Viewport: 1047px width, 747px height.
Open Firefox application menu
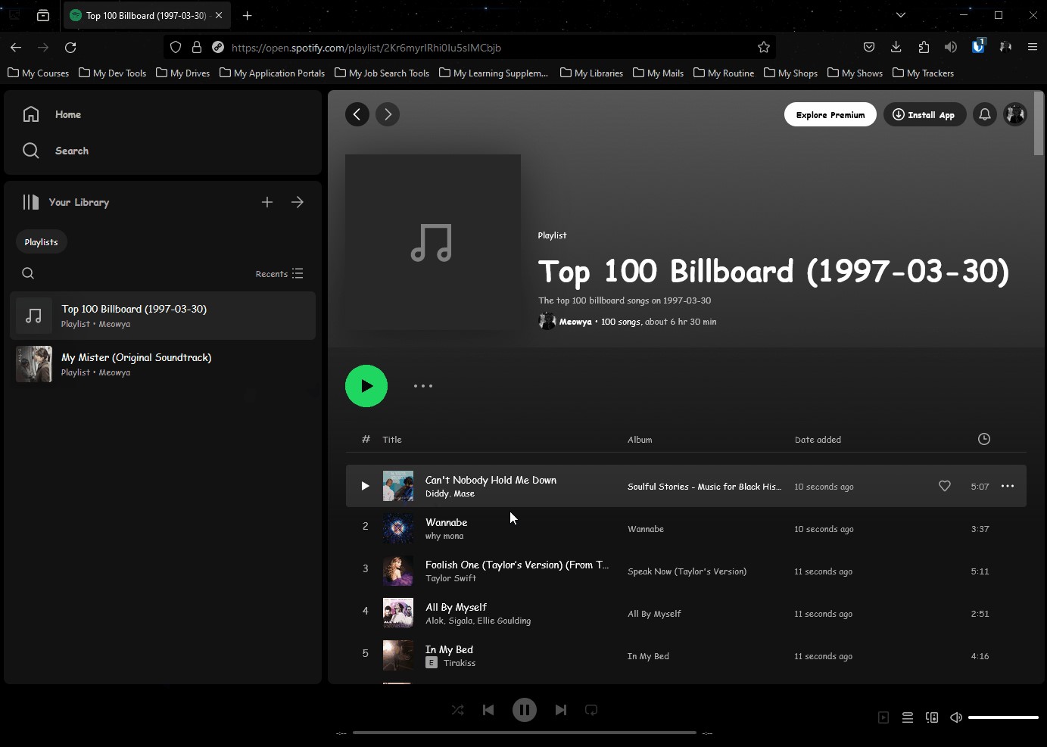1033,47
